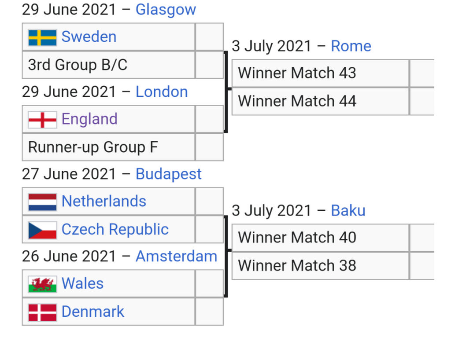Open the London venue link
Image resolution: width=451 pixels, height=341 pixels.
point(162,92)
